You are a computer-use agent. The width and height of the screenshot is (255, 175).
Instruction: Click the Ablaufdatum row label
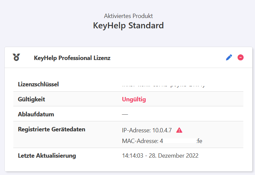(36, 114)
